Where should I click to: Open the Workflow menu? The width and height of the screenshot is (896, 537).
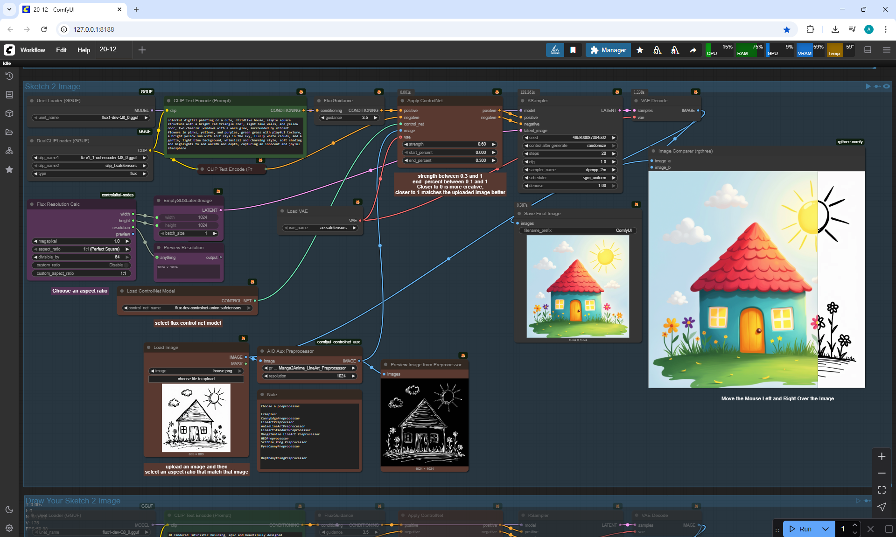pyautogui.click(x=33, y=50)
